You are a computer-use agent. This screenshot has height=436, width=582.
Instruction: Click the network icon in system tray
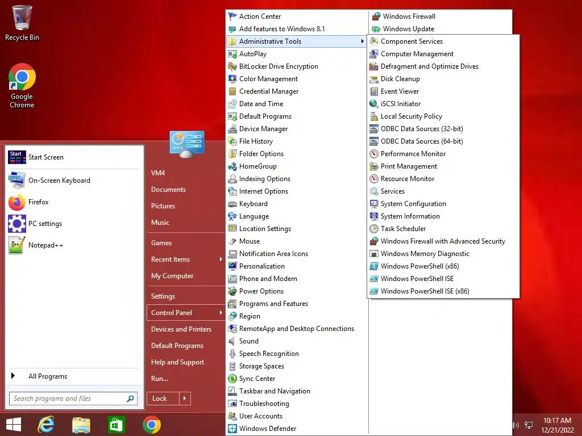[528, 425]
